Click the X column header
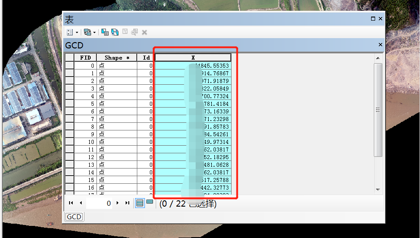The height and width of the screenshot is (238, 420). pyautogui.click(x=193, y=57)
